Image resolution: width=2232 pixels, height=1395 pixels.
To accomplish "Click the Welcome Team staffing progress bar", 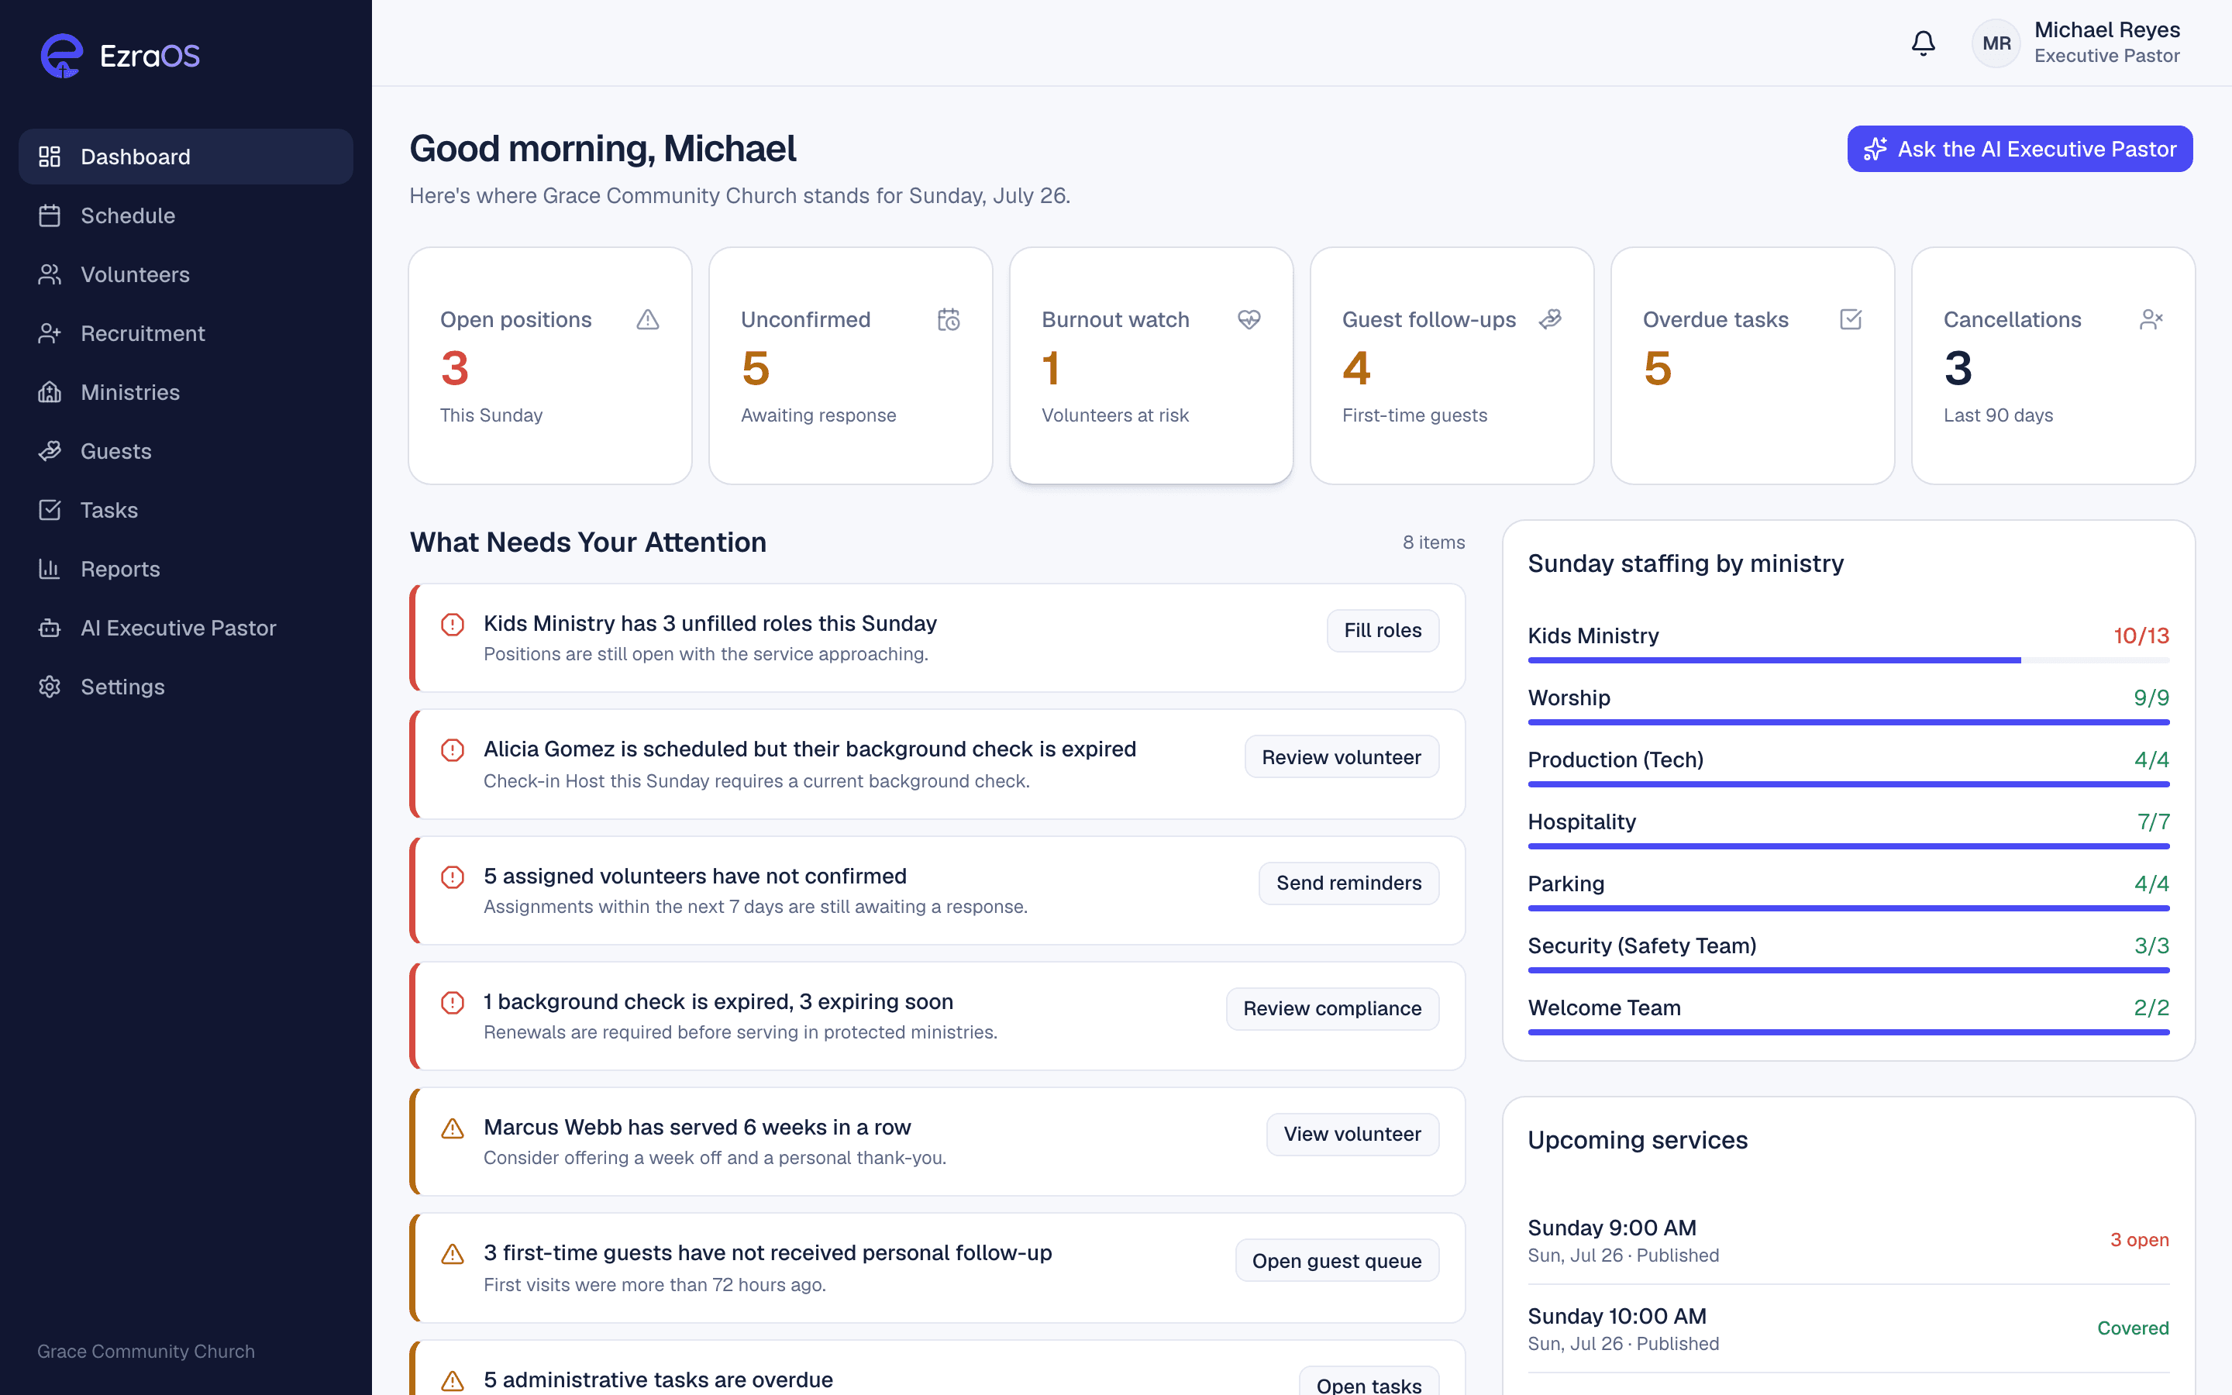I will pyautogui.click(x=1848, y=1032).
